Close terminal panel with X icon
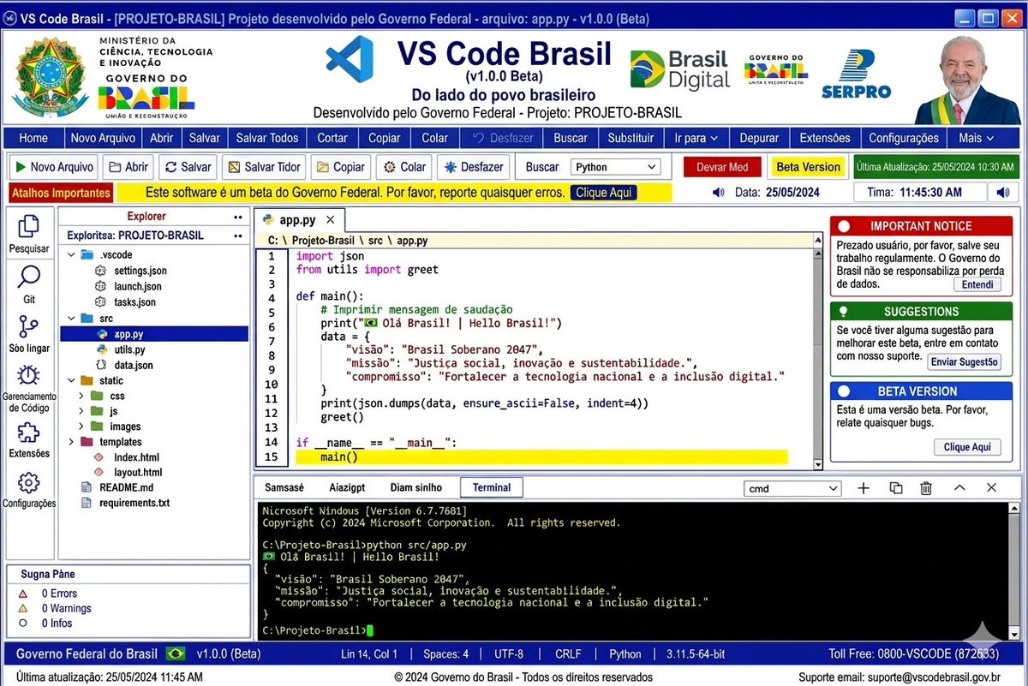 pyautogui.click(x=991, y=488)
